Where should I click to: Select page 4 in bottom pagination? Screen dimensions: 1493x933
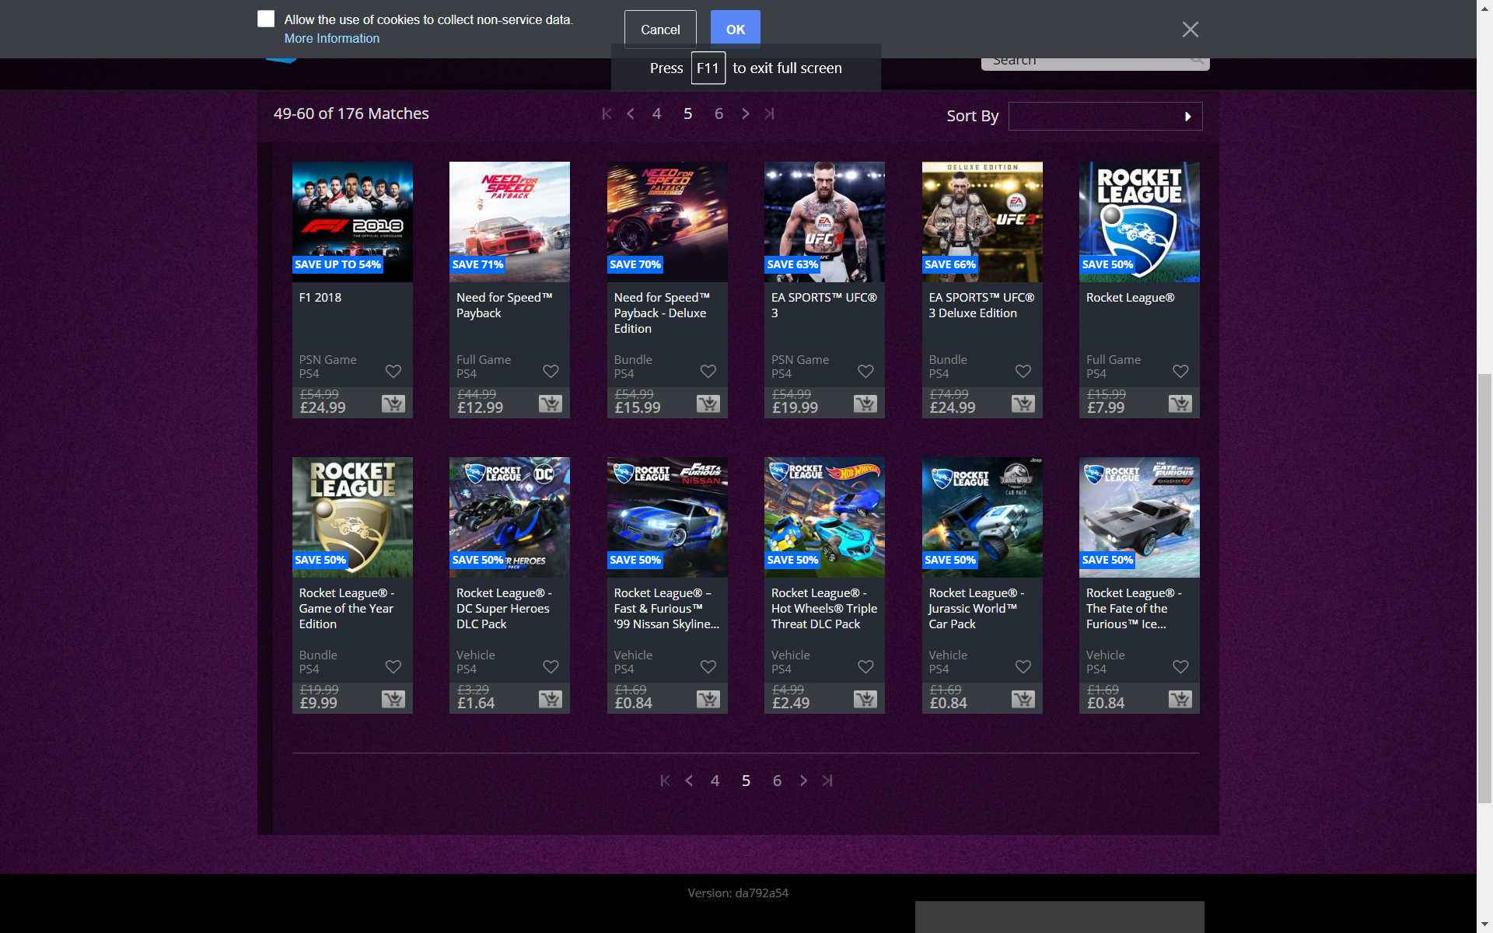(715, 781)
